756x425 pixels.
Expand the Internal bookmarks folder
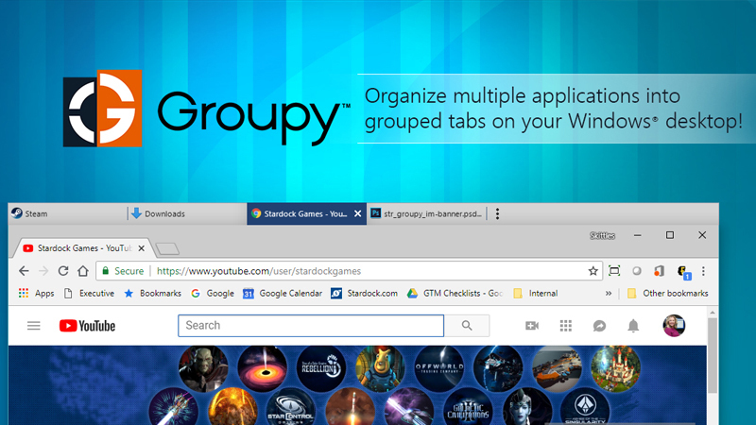535,293
